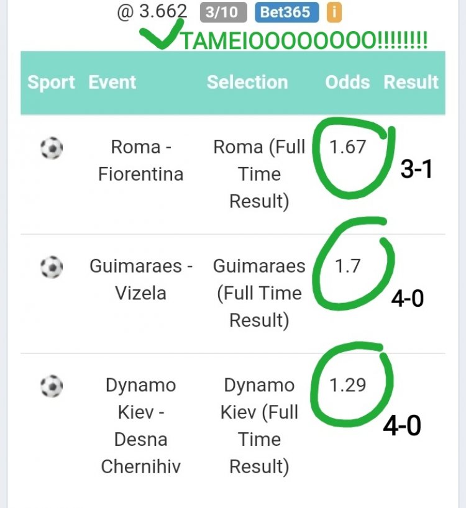The height and width of the screenshot is (508, 466).
Task: Open the Bet365 bookmaker badge
Action: [x=286, y=12]
